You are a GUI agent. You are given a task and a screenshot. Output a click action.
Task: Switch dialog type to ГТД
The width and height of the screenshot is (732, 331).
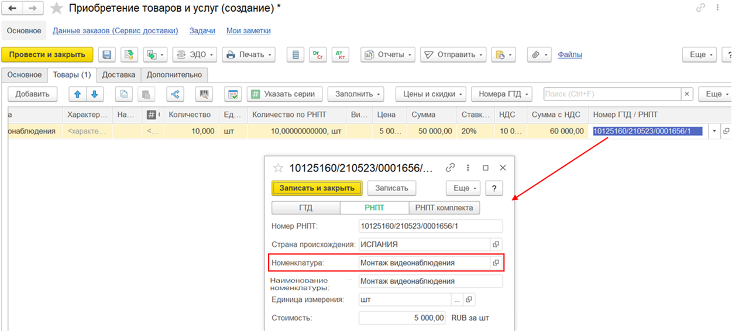(x=306, y=208)
